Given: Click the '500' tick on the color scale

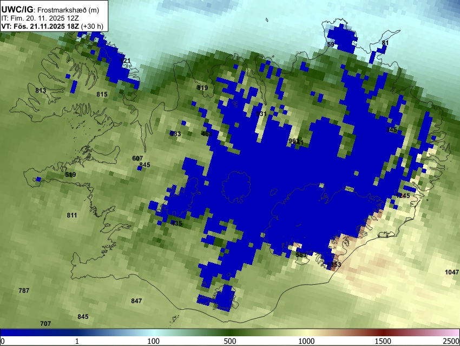Looking at the screenshot, I should pyautogui.click(x=230, y=341).
